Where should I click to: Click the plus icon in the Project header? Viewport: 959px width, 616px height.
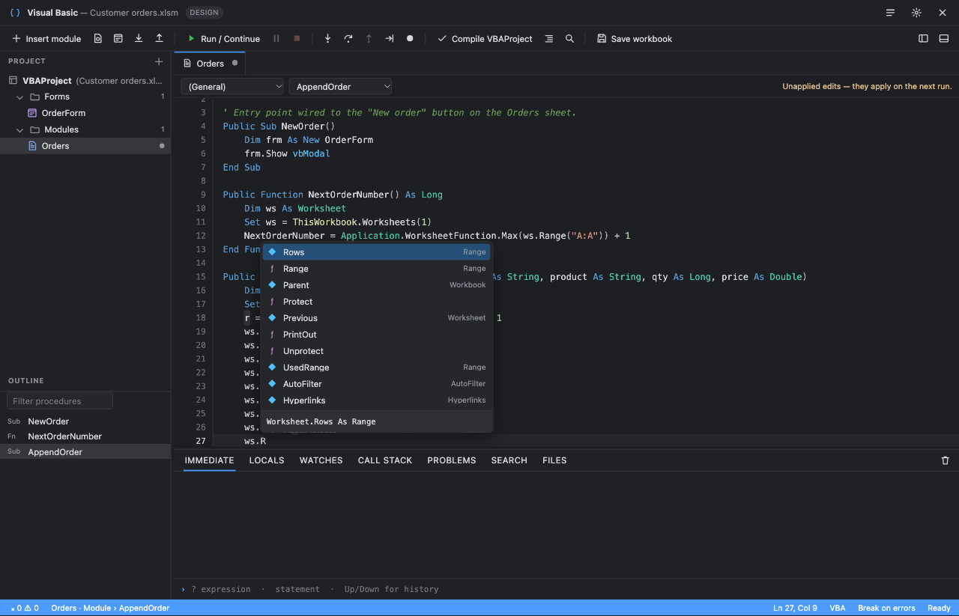tap(159, 61)
